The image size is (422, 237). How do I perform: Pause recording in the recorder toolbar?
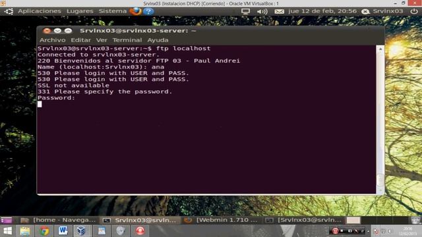pos(335,231)
